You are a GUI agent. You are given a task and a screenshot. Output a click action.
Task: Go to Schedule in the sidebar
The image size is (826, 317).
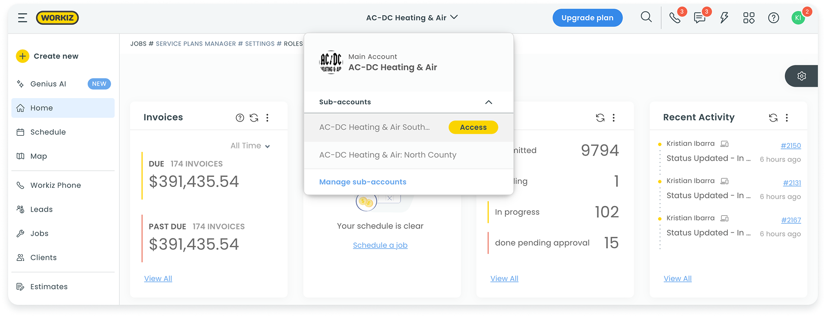coord(48,132)
